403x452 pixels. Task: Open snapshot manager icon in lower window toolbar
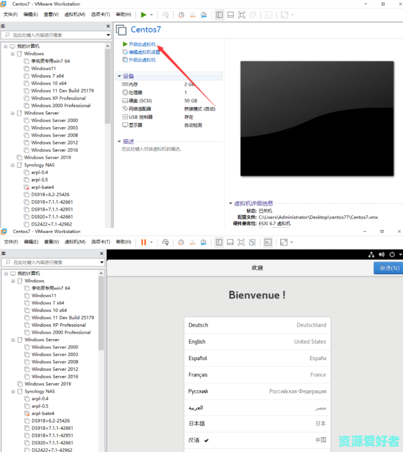[x=203, y=242]
